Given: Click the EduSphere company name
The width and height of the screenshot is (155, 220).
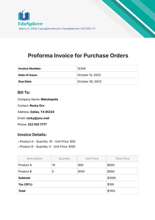Looking at the screenshot, I should 31,24.
